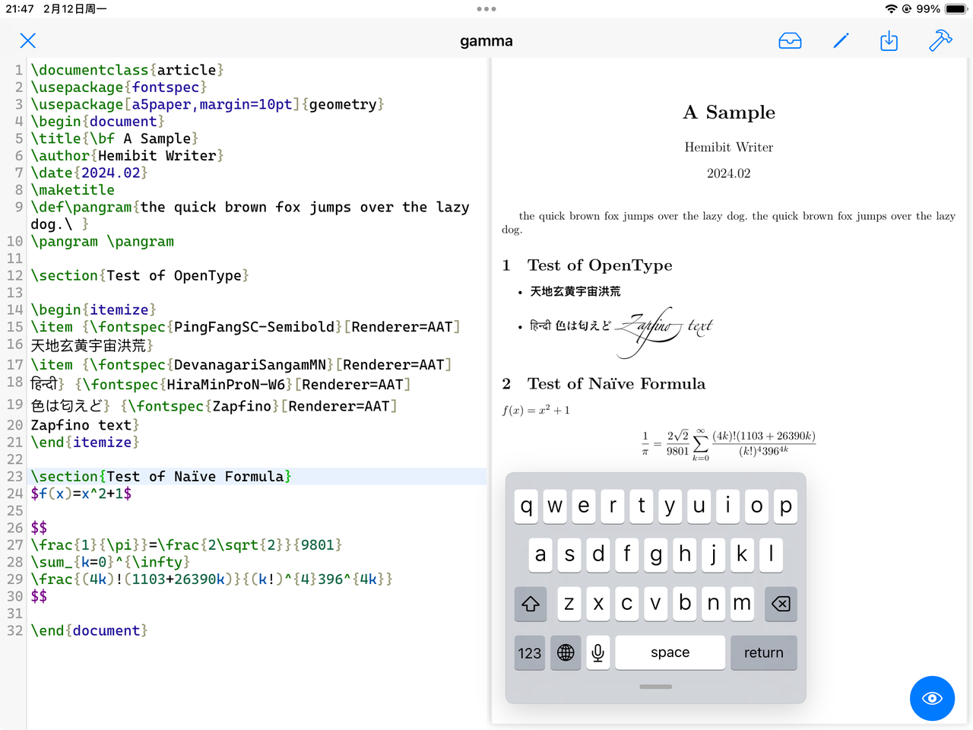The image size is (973, 730).
Task: Tap the b key
Action: [685, 604]
